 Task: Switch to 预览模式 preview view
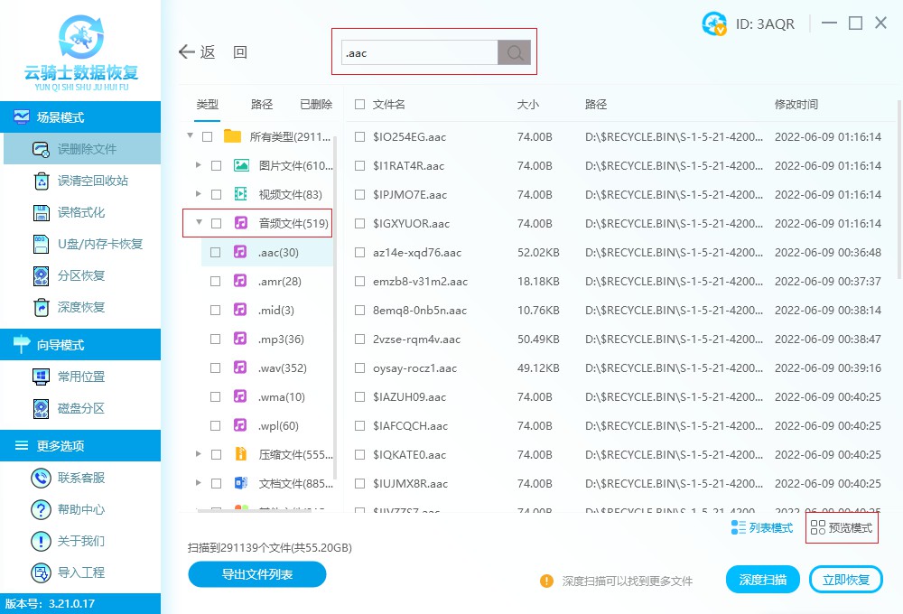[x=842, y=528]
